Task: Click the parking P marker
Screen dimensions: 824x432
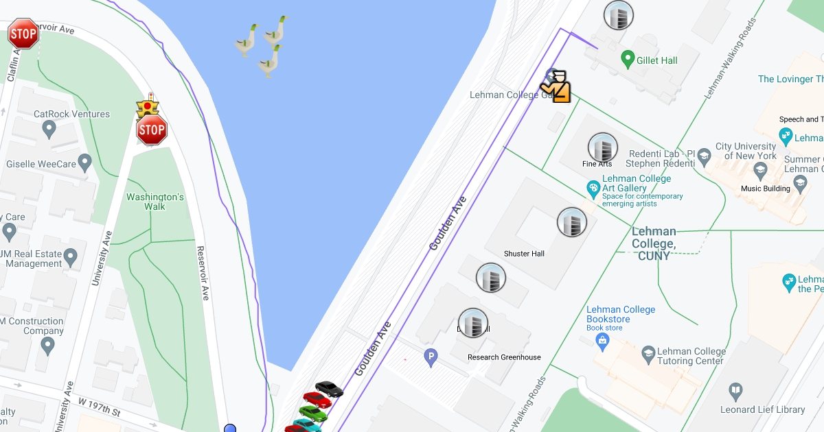Action: point(431,357)
